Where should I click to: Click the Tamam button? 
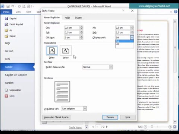[x=110, y=117]
